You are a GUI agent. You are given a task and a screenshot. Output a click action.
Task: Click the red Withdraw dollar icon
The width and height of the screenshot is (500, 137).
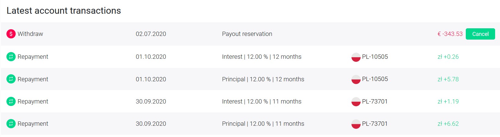(11, 34)
